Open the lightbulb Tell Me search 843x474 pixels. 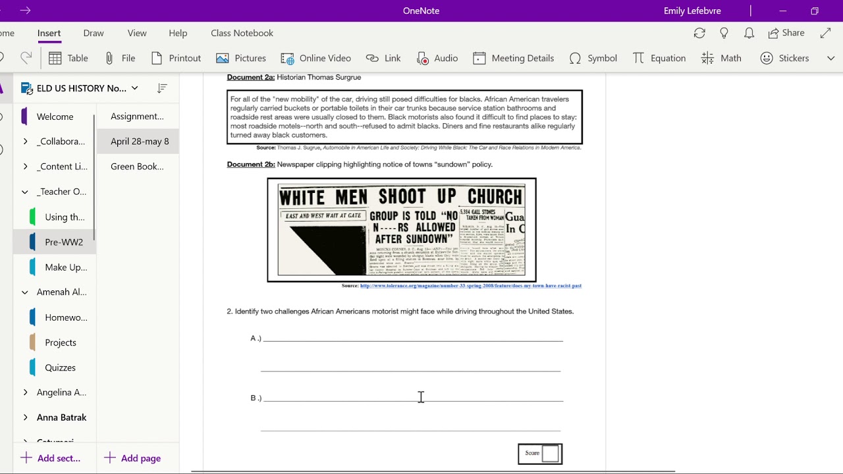[x=724, y=33]
